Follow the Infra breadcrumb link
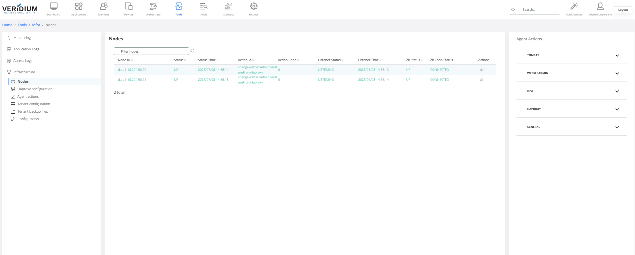Screen dimensions: 635x255 tap(36, 25)
